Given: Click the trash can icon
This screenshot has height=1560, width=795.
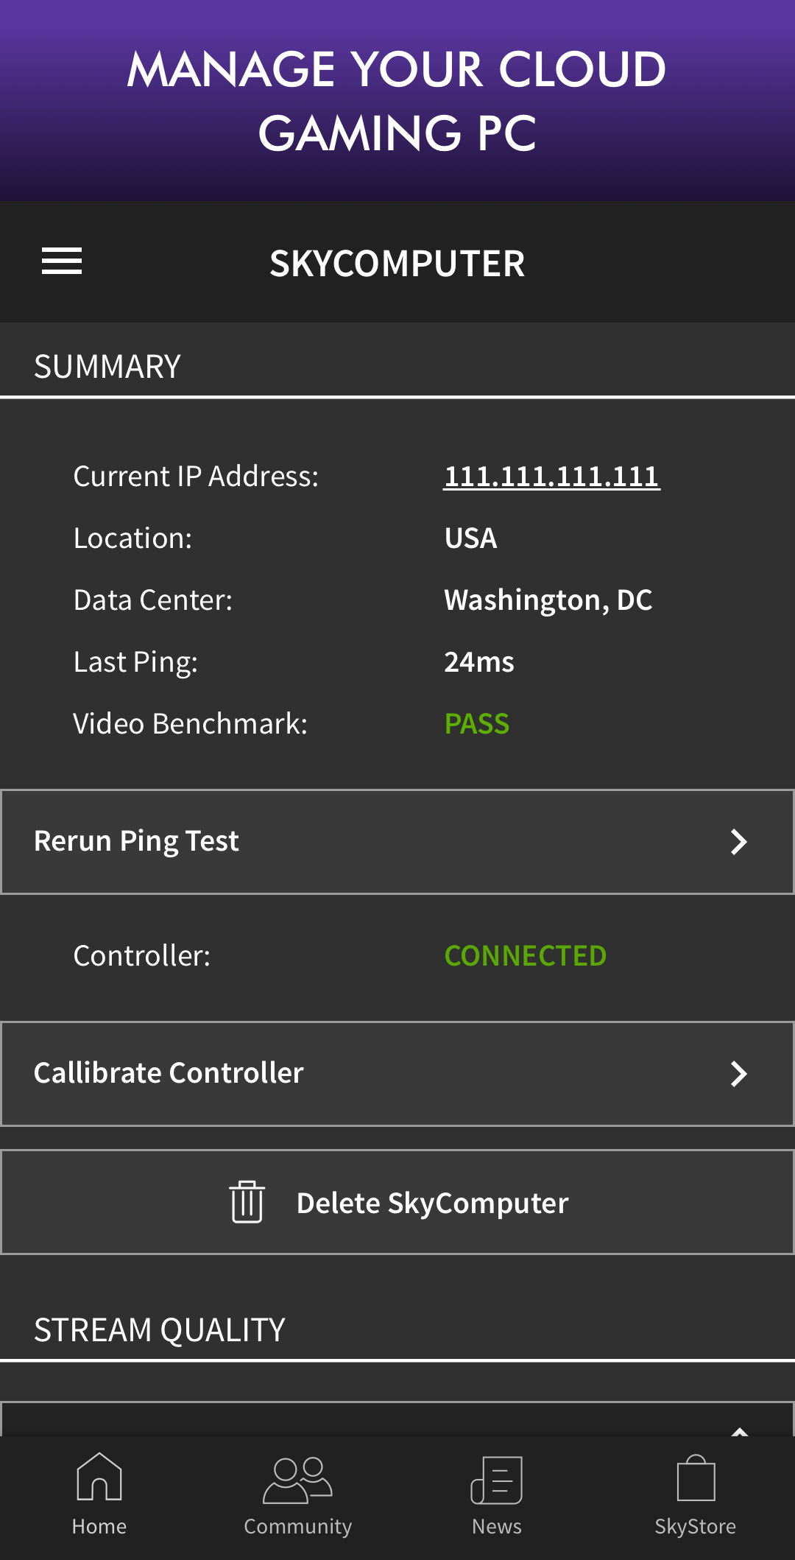Looking at the screenshot, I should pos(247,1202).
